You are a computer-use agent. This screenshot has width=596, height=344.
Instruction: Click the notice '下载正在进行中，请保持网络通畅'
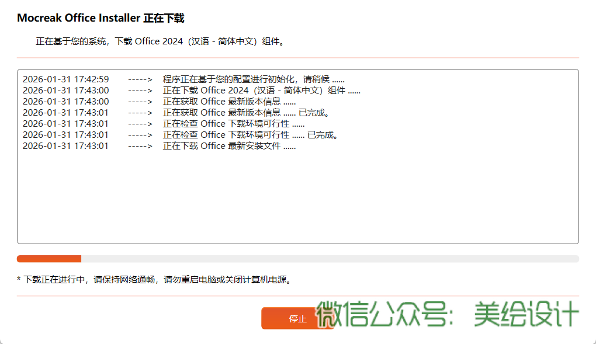click(x=154, y=280)
